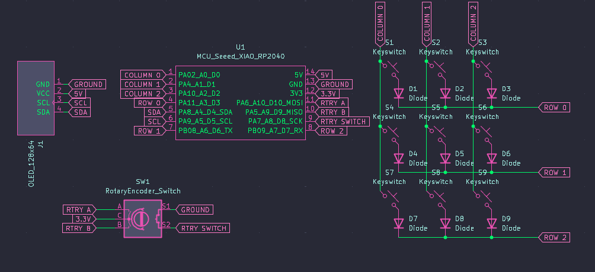Click SCL label on OLED pin 3
This screenshot has width=595, height=272.
[x=79, y=103]
